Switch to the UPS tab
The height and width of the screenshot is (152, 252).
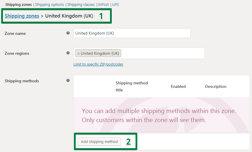(x=116, y=4)
